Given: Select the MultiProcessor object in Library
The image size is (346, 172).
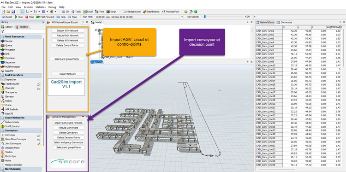Looking at the screenshot, I should tap(10, 66).
